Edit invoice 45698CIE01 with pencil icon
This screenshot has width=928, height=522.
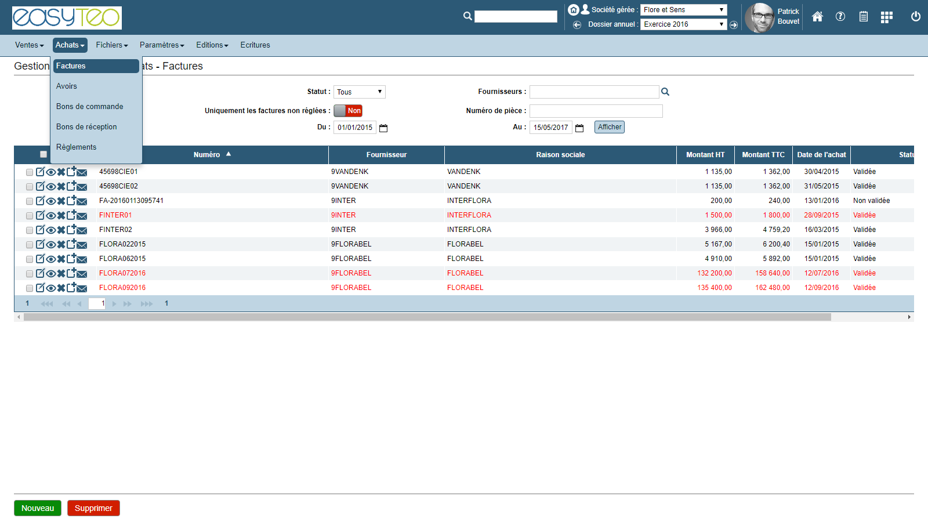tap(40, 172)
